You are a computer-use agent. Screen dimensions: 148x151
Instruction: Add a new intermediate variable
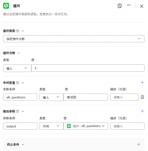pyautogui.click(x=142, y=82)
